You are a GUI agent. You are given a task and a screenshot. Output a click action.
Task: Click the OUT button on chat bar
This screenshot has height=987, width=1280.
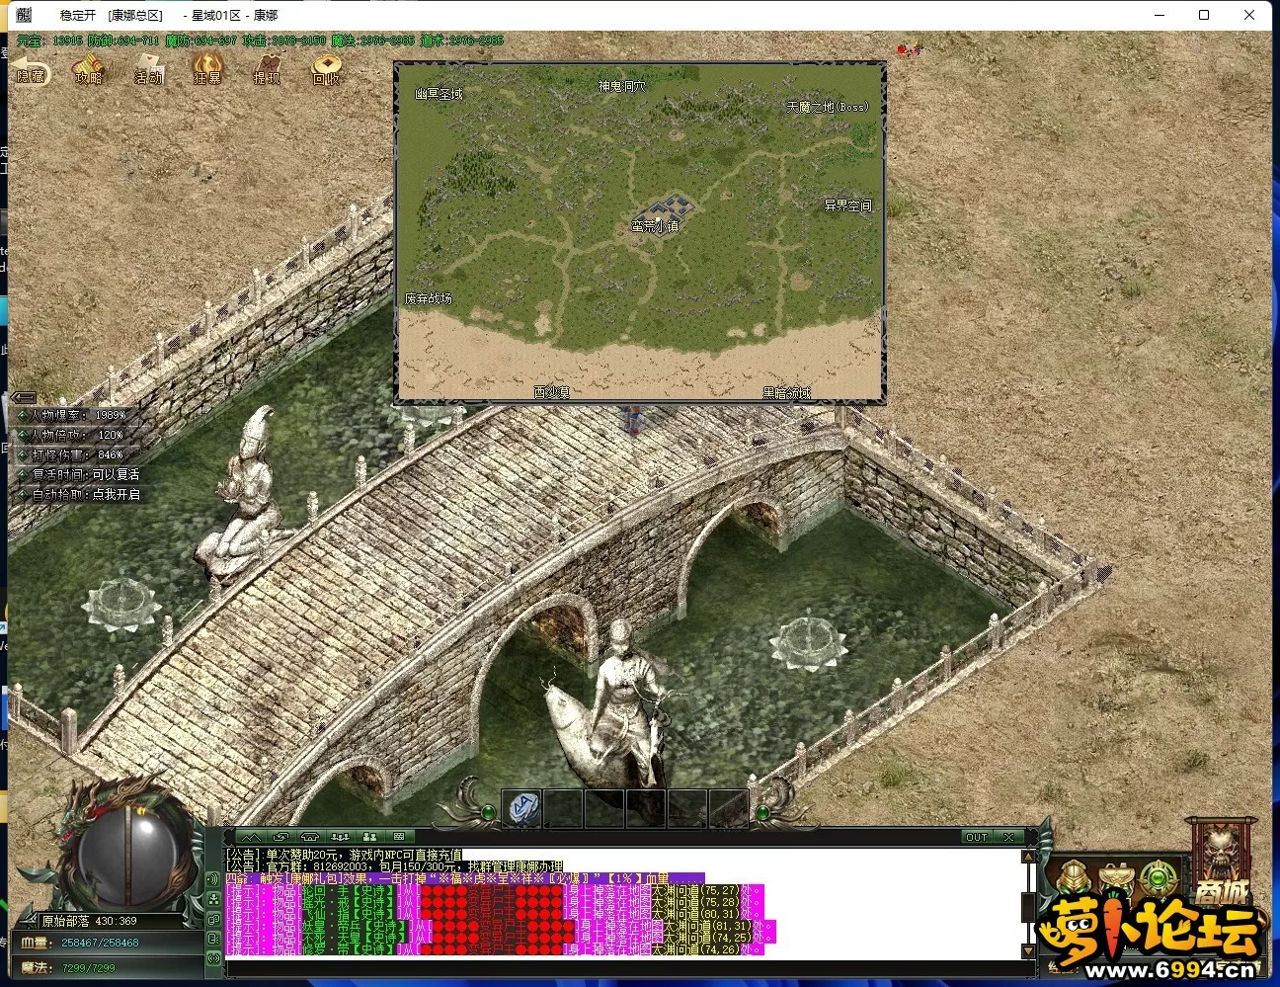[x=977, y=837]
